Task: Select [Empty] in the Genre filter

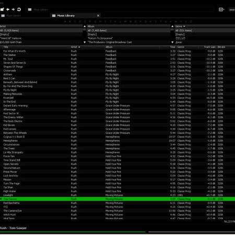Action: 205,34
